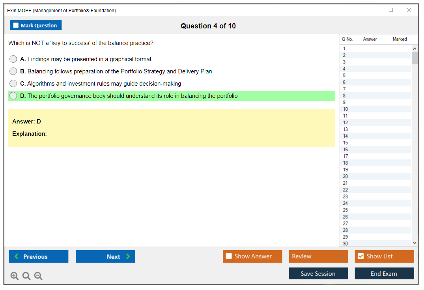Click the zoom in magnifier icon

14,276
